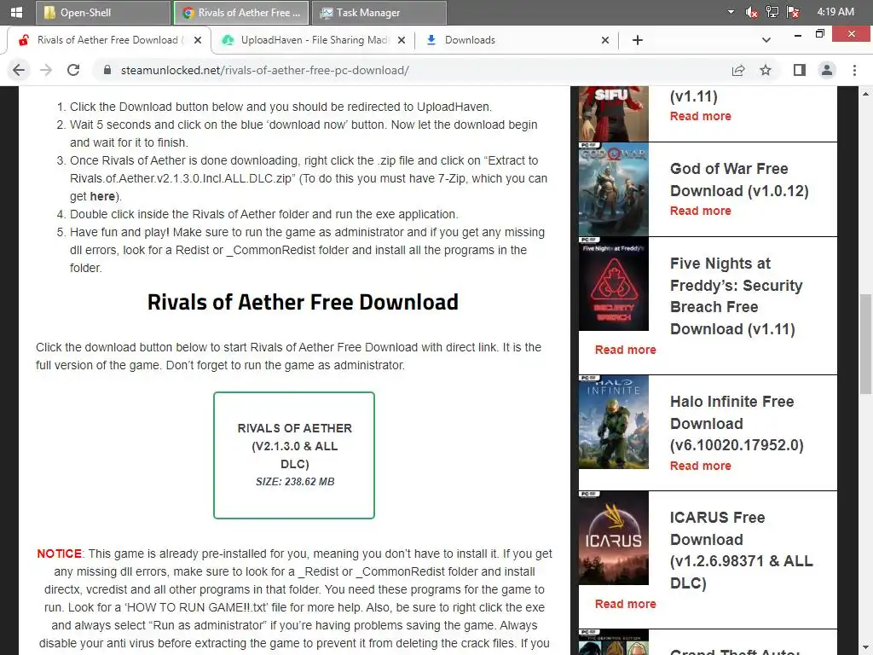Click the Rivals of Aether download button
The width and height of the screenshot is (873, 655).
click(x=294, y=455)
